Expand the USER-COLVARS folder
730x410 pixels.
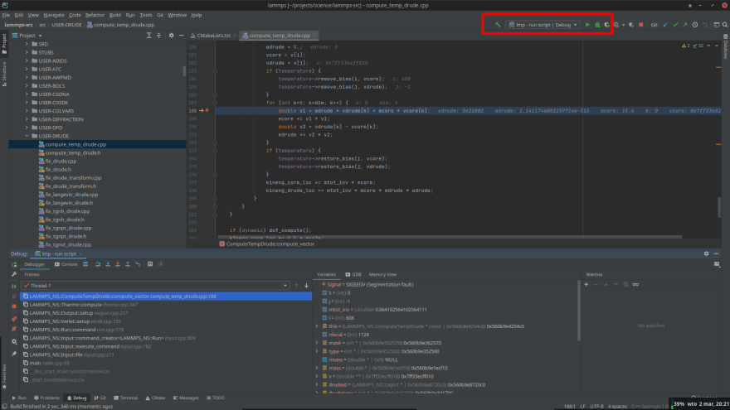tap(27, 111)
